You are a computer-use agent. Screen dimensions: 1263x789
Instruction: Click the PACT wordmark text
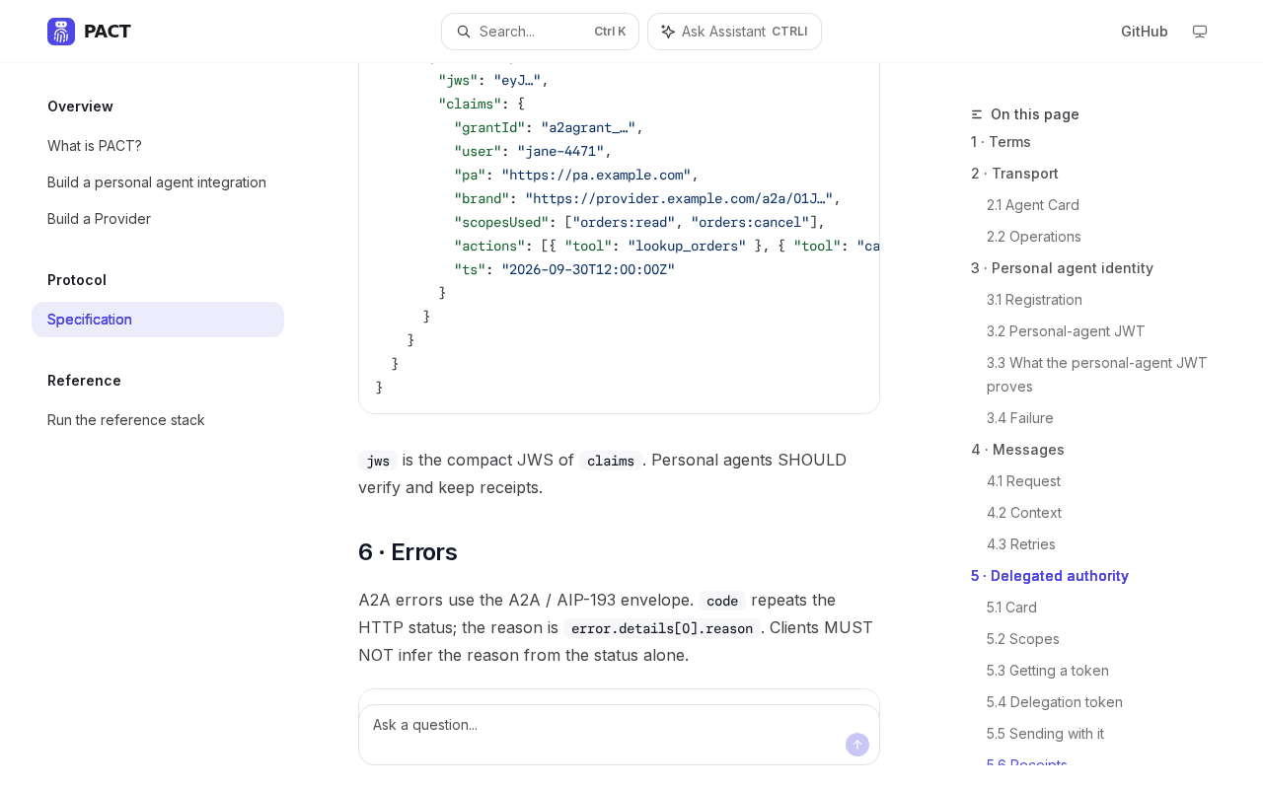click(108, 32)
